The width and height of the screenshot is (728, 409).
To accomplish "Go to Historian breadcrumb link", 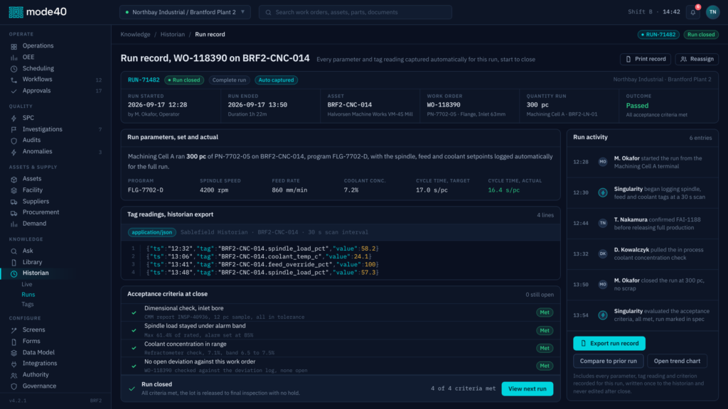I will click(x=172, y=34).
